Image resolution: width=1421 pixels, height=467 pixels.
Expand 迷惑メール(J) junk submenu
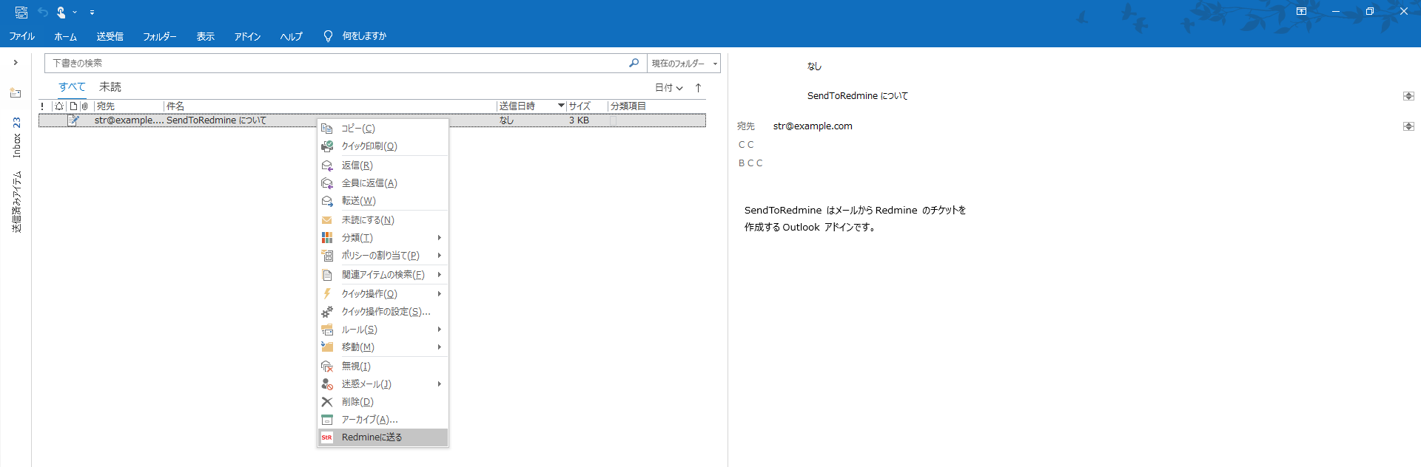383,384
